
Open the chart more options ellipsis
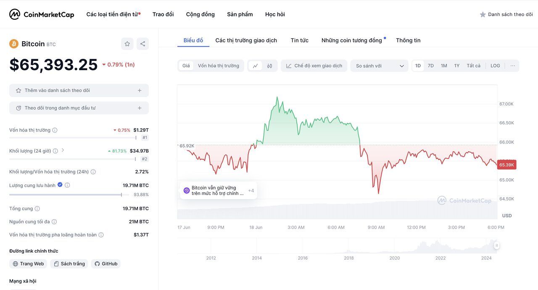pos(513,66)
